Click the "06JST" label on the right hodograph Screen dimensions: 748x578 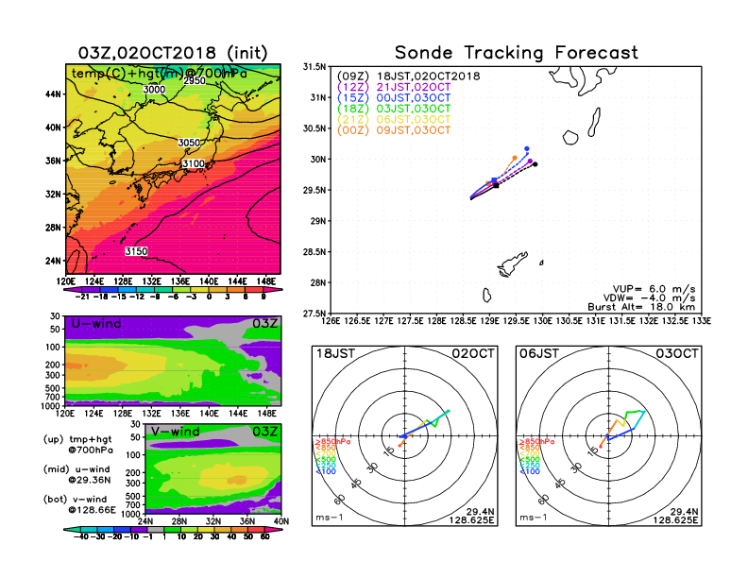click(539, 353)
